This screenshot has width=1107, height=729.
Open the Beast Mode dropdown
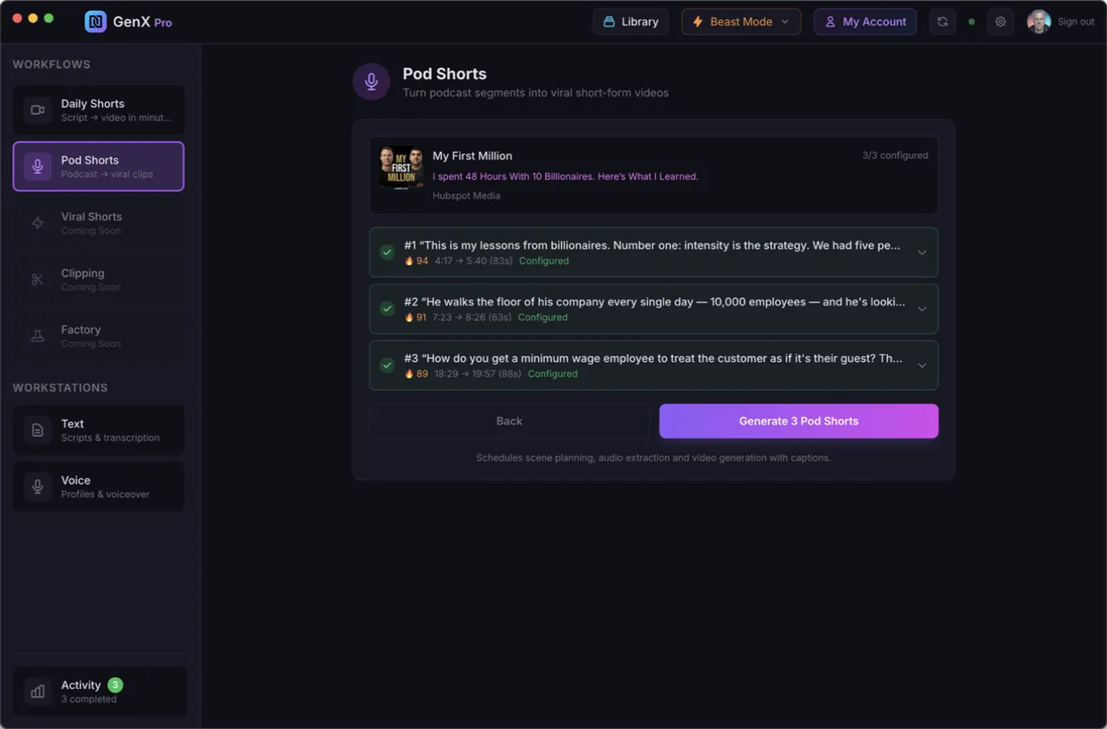pyautogui.click(x=741, y=22)
